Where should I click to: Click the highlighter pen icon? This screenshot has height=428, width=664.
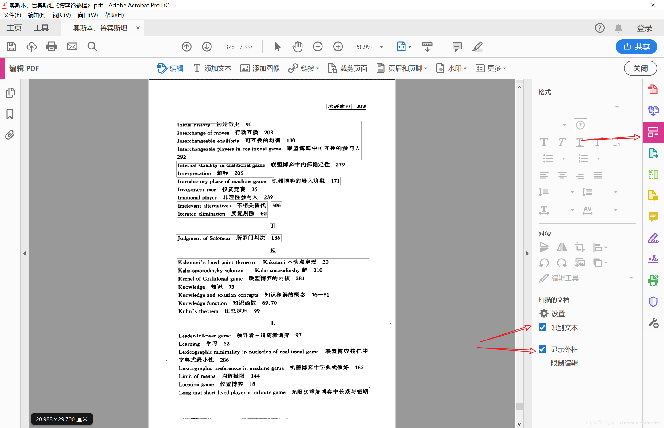click(x=477, y=47)
